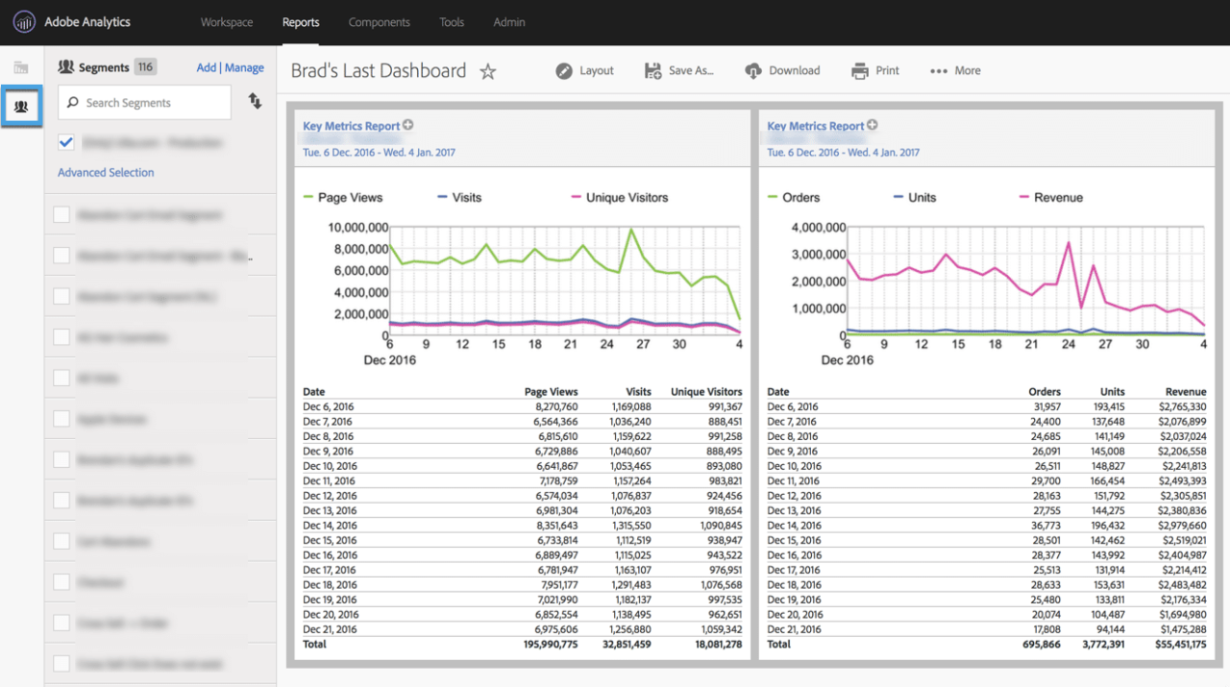Screen dimensions: 1230x687
Task: Click the sort arrows beside Search Segments
Action: (x=255, y=102)
